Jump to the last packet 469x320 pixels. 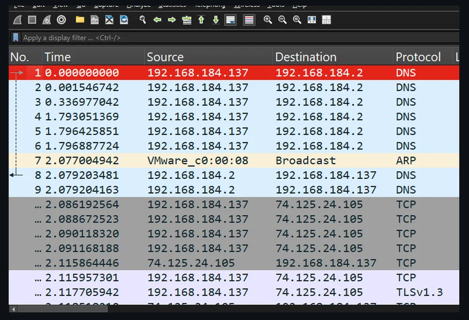(x=216, y=20)
